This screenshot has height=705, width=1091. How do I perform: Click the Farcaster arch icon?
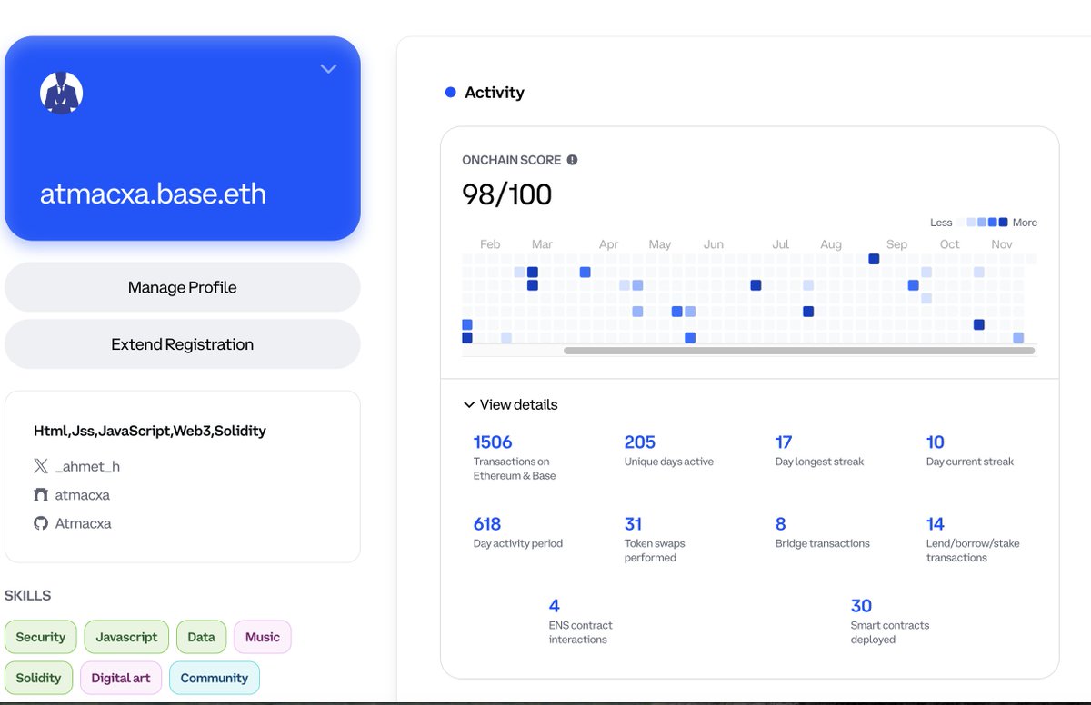tap(40, 495)
